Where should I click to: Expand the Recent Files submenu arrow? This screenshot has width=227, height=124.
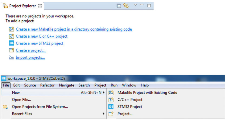pos(104,114)
